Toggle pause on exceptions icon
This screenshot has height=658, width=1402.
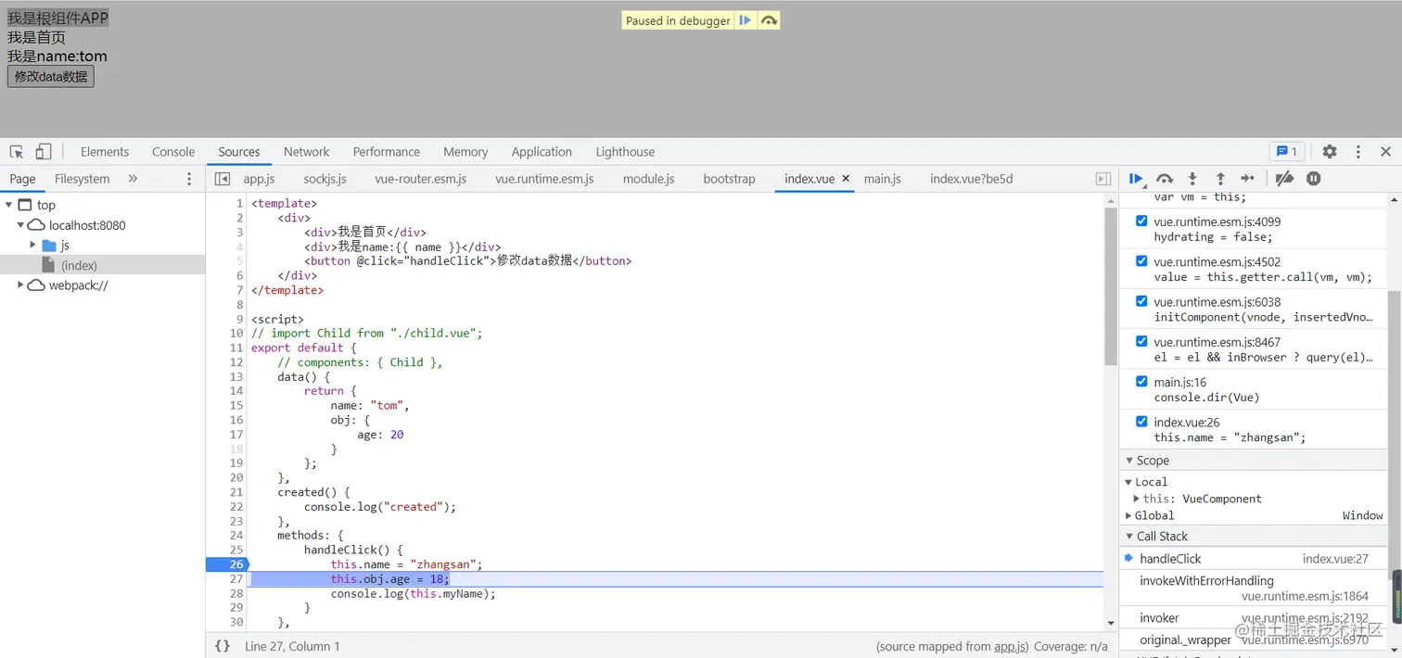1313,179
